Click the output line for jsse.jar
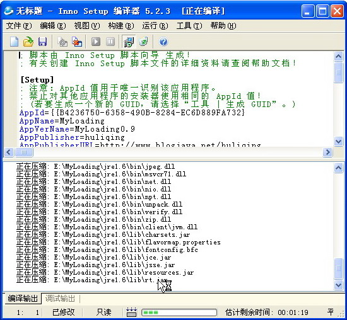 [x=96, y=265]
